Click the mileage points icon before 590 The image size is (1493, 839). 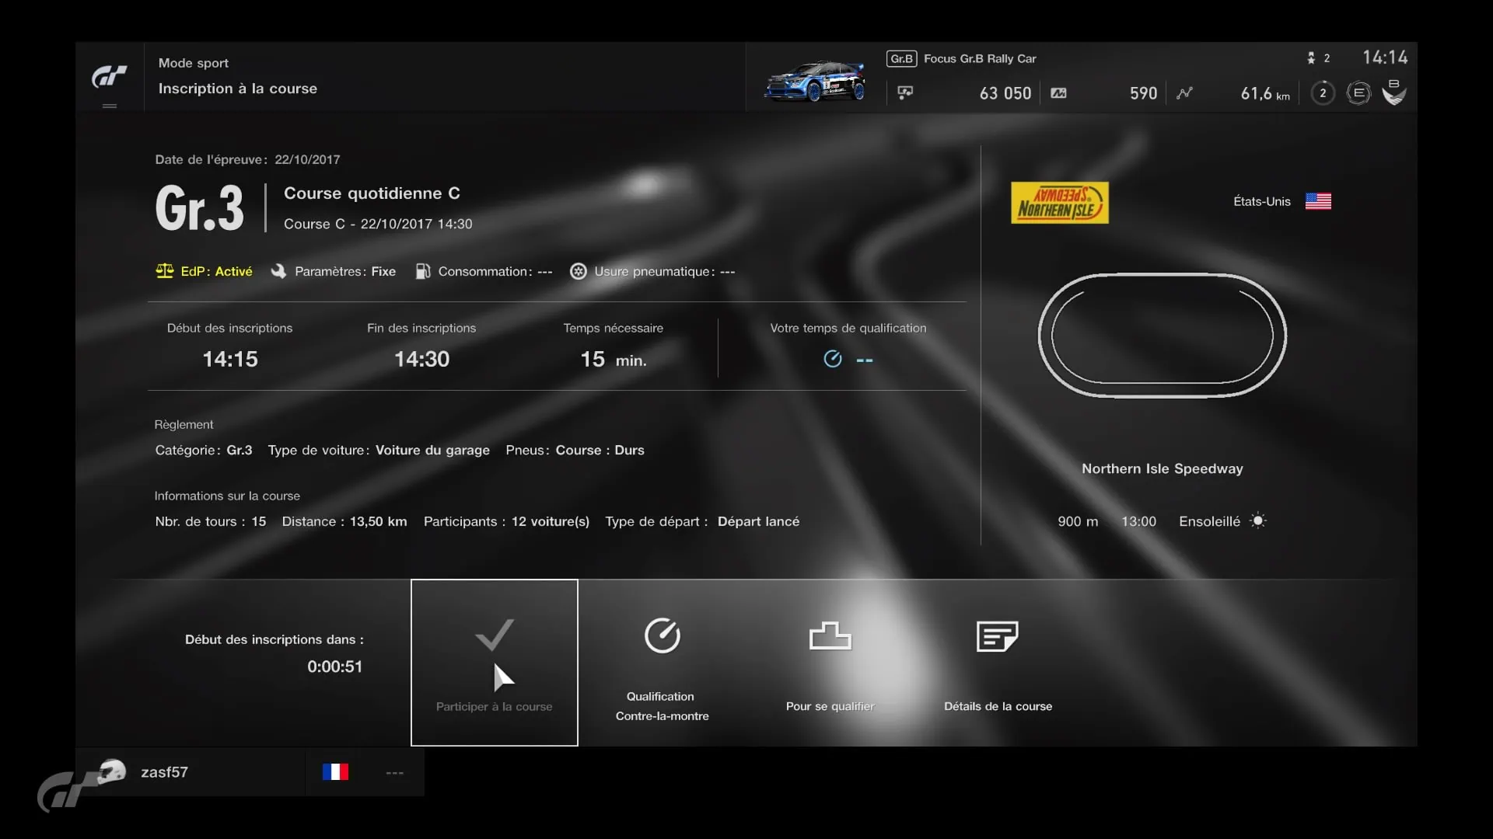click(x=1058, y=93)
